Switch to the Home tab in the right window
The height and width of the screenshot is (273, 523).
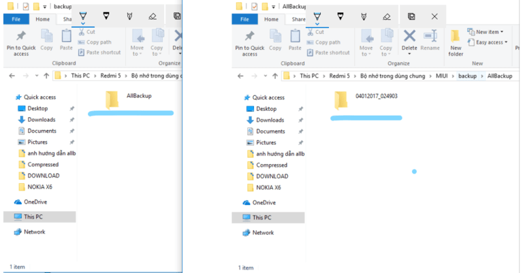click(271, 19)
